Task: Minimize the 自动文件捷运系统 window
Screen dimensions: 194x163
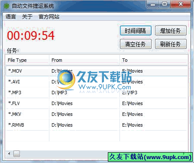Action: pyautogui.click(x=153, y=4)
